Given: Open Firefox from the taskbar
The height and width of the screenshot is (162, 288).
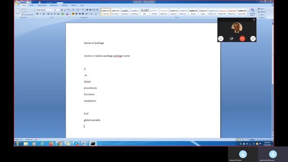Looking at the screenshot, I should coord(51,144).
